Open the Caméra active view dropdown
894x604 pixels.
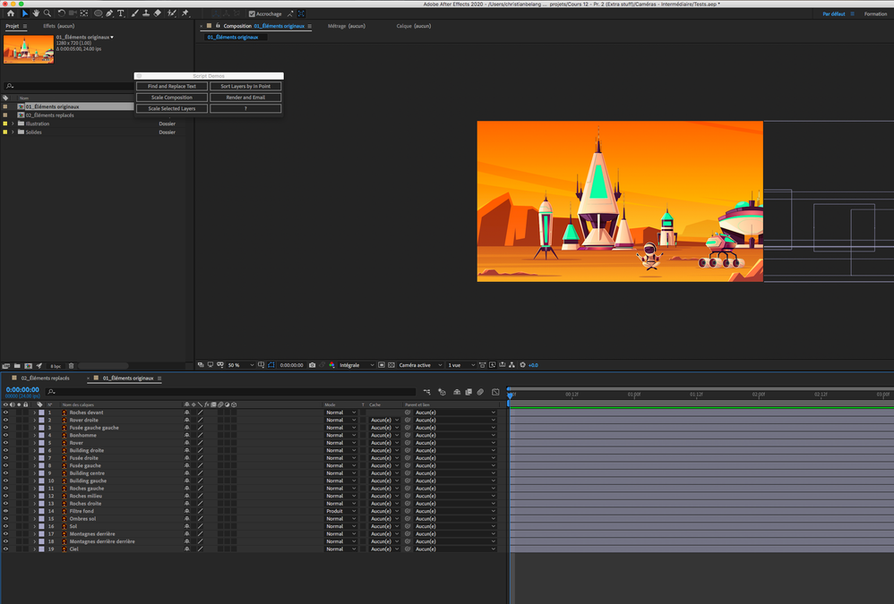coord(419,365)
